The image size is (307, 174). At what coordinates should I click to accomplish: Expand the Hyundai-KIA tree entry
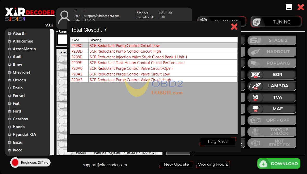pos(9,135)
